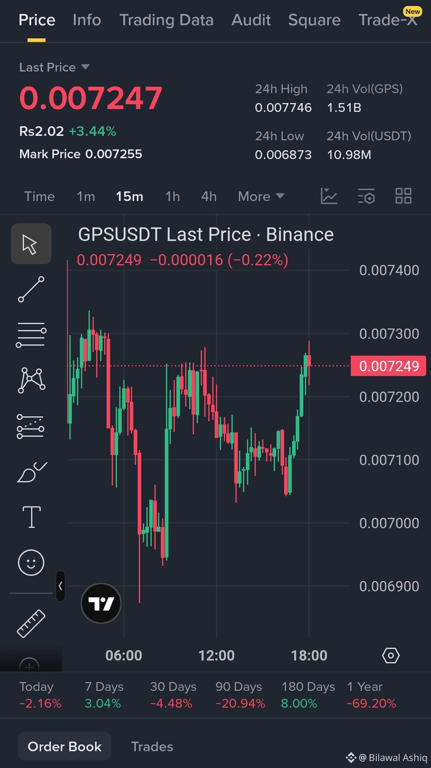
Task: Click the 0.007249 current price label
Action: coord(388,366)
